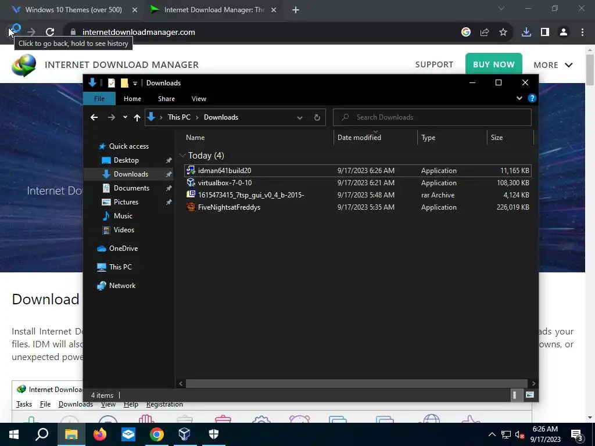595x446 pixels.
Task: Show hidden system tray icons
Action: (492, 434)
